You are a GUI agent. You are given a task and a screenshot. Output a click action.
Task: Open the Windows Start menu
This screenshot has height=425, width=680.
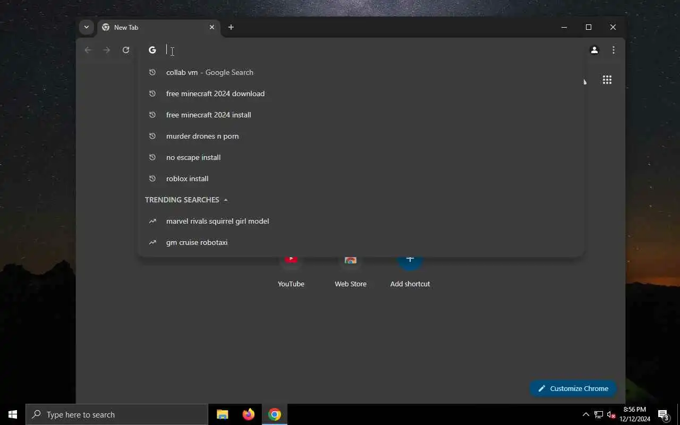point(13,414)
